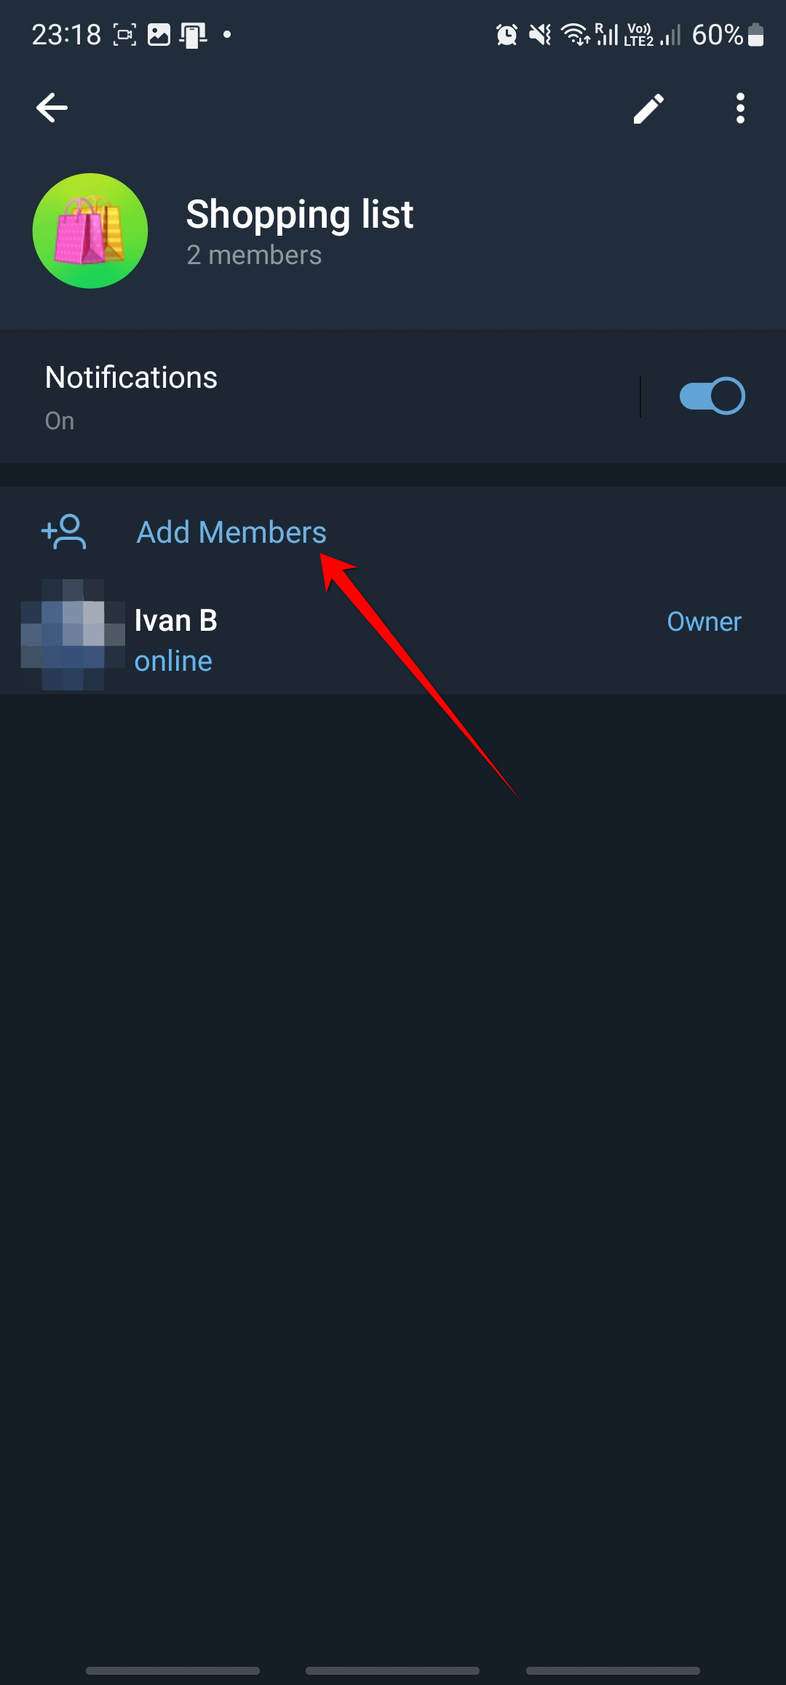Tap the muted sound status icon
Image resolution: width=786 pixels, height=1685 pixels.
click(540, 34)
